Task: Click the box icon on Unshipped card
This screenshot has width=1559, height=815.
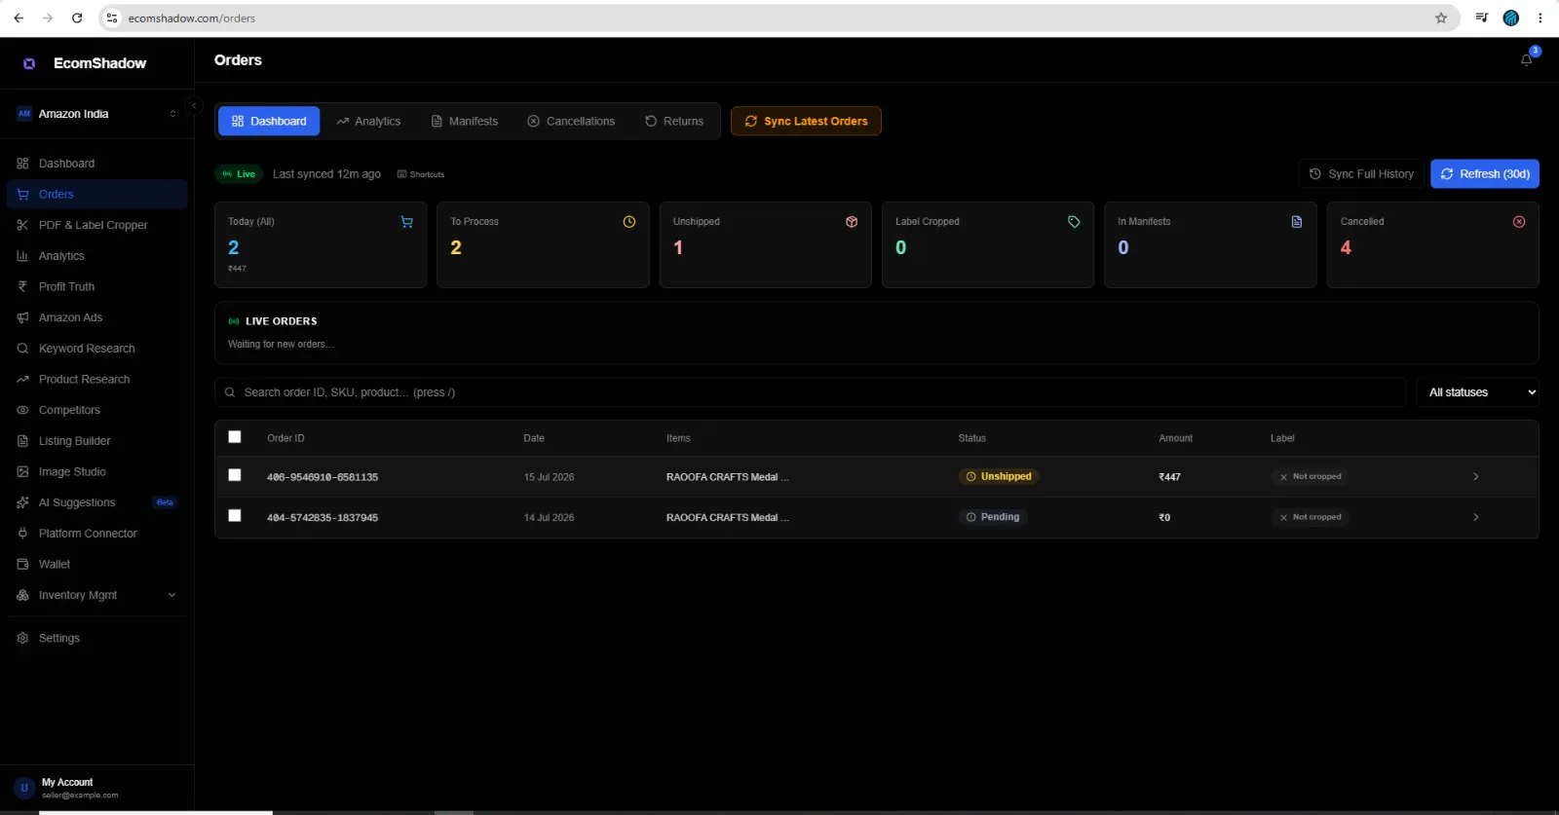Action: pyautogui.click(x=852, y=222)
